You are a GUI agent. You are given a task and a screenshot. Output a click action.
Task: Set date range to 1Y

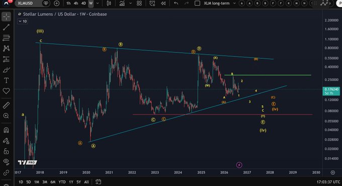click(71, 182)
